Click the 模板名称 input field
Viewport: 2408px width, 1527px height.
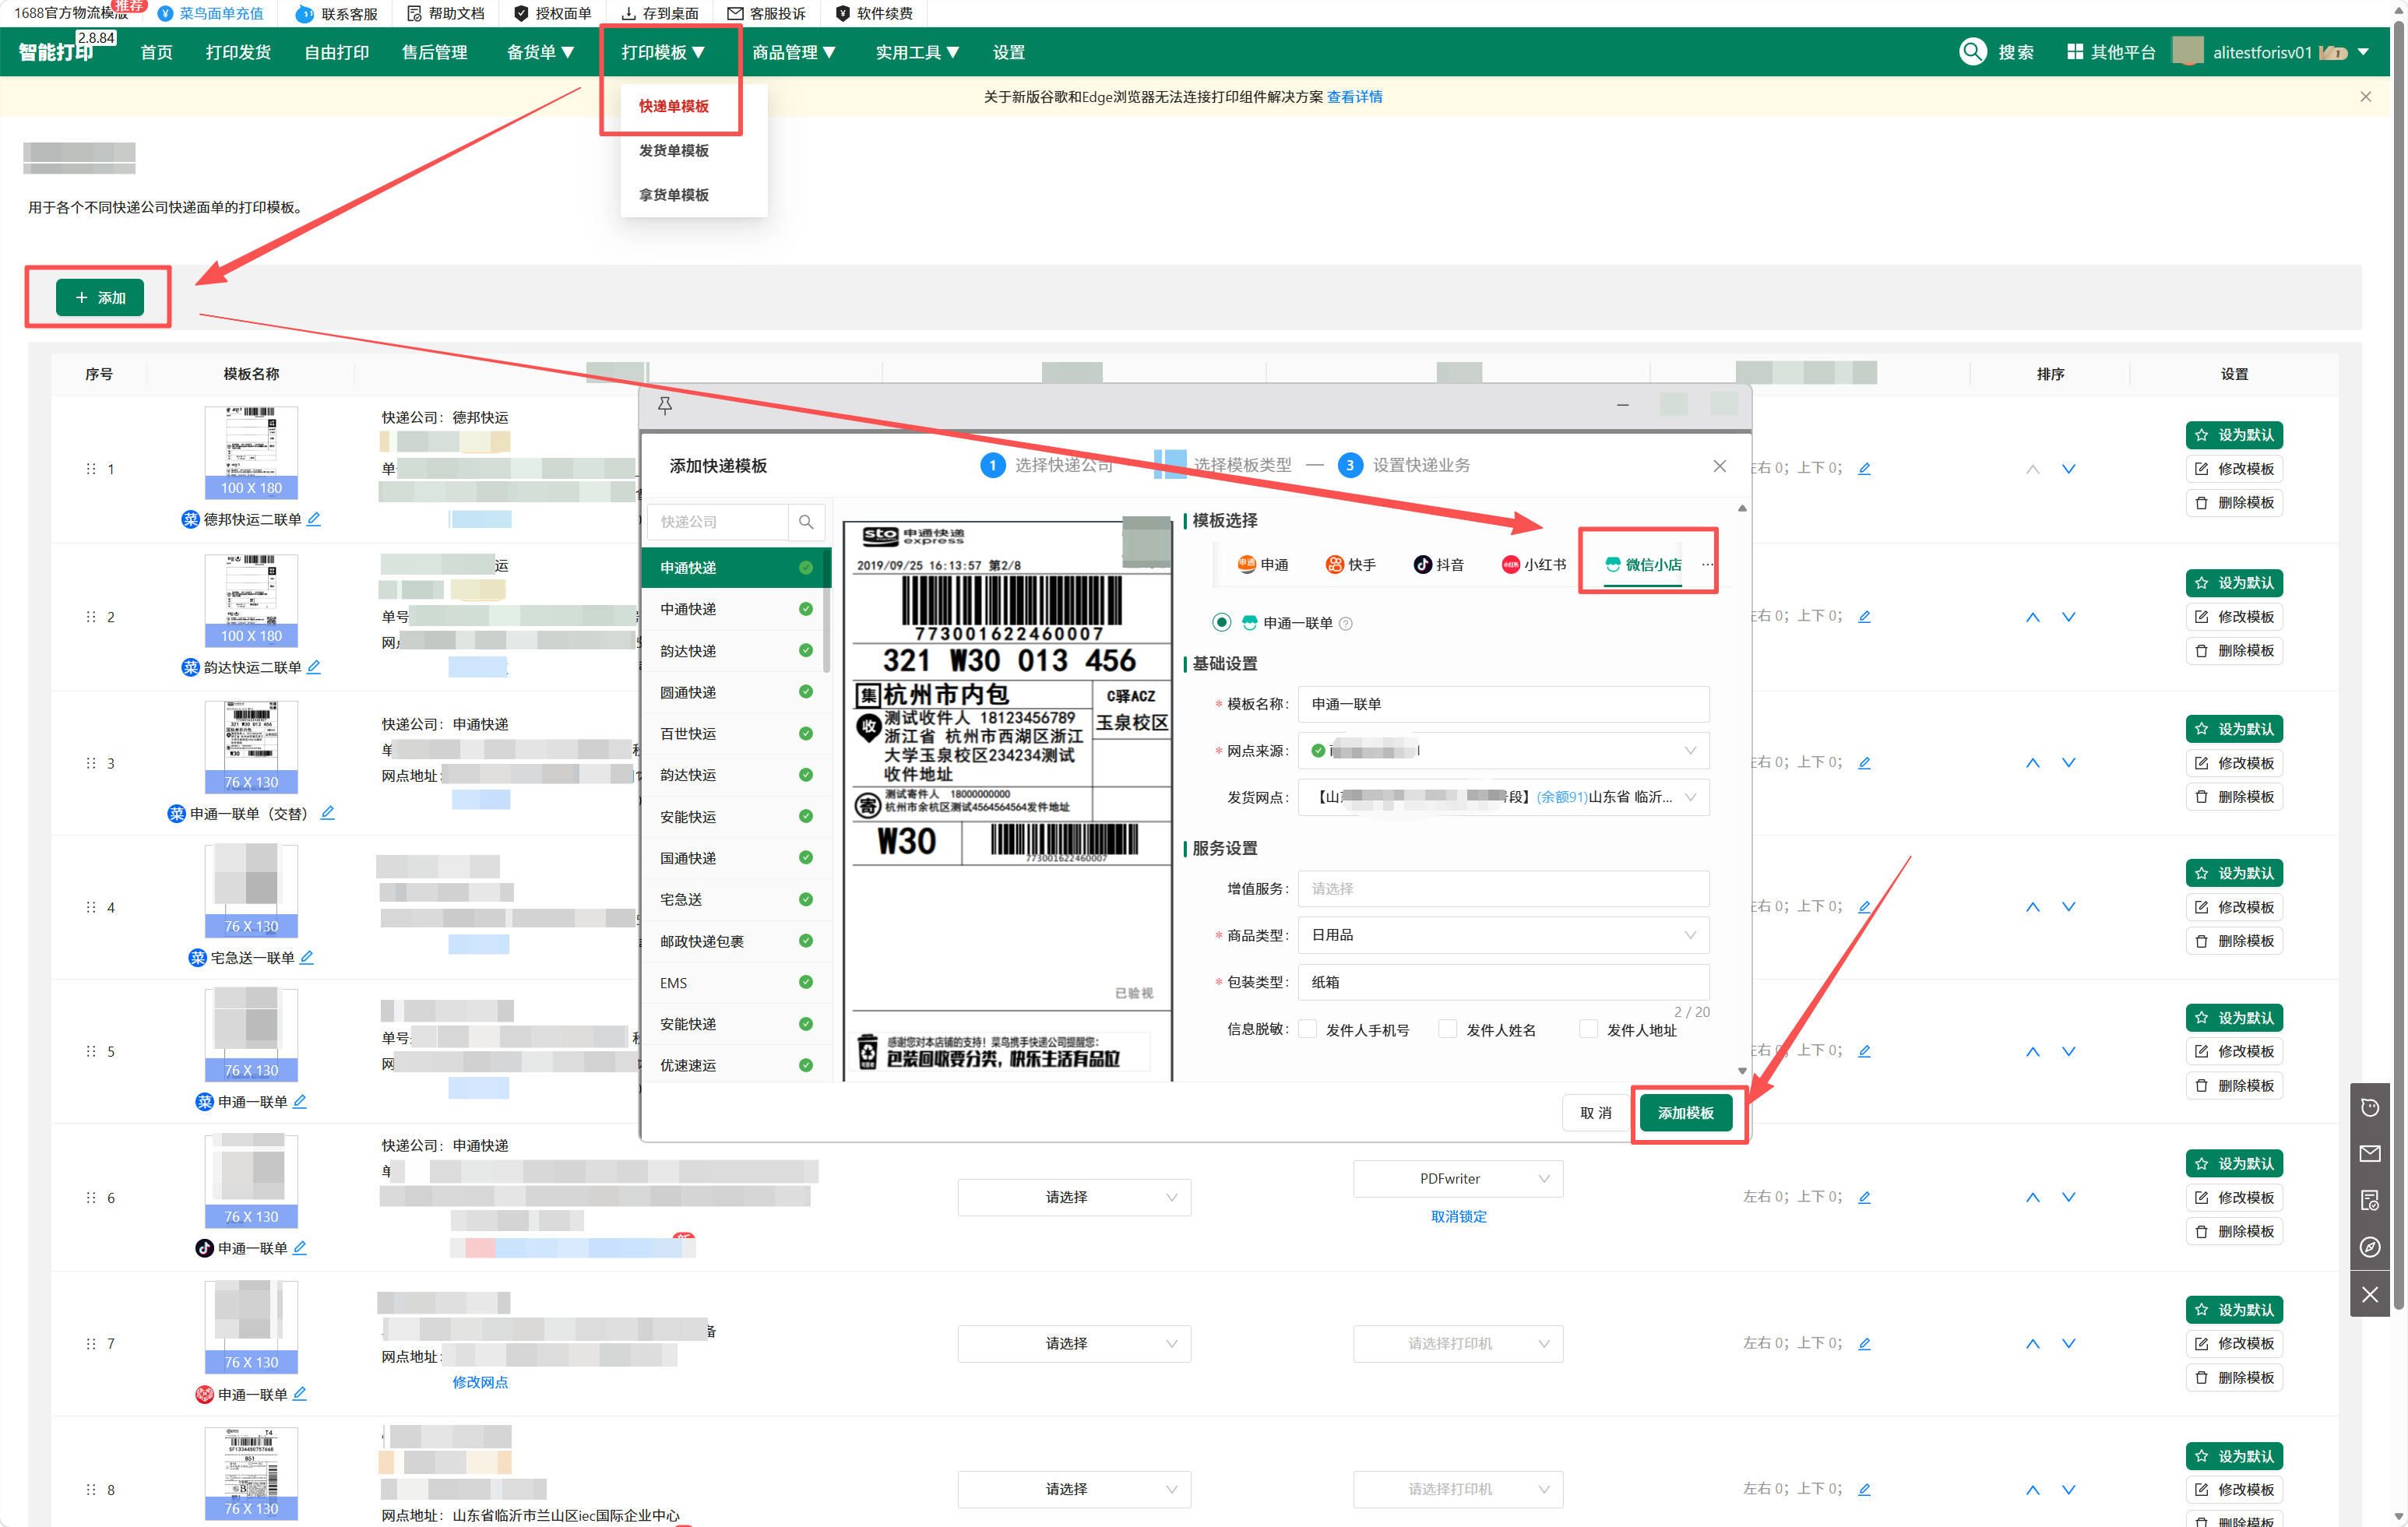click(x=1502, y=704)
